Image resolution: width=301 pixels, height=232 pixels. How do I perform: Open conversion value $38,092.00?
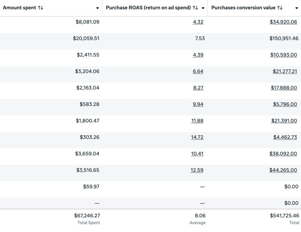[283, 154]
